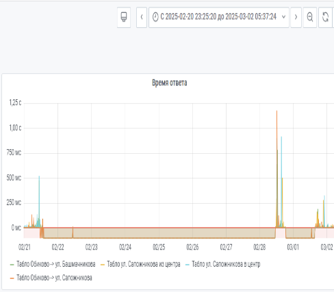The image size is (334, 292).
Task: Zoom out the time range with magnifier
Action: tap(310, 17)
